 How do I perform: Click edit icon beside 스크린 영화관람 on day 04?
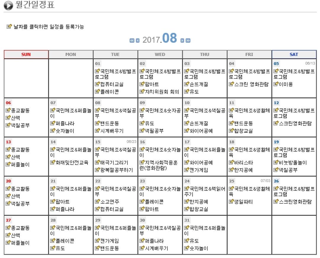[231, 84]
